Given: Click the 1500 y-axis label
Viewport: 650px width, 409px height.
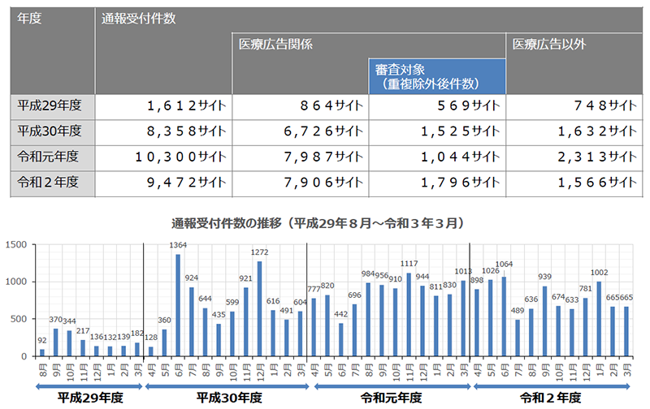Looking at the screenshot, I should point(16,244).
